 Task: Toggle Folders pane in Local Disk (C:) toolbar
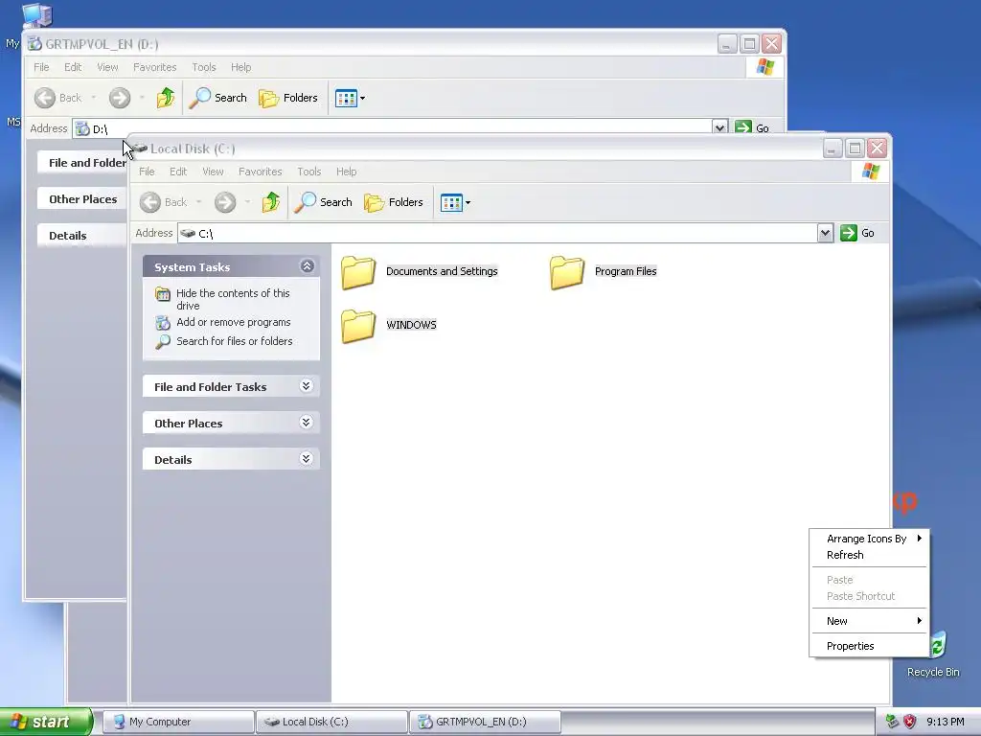[x=394, y=202]
